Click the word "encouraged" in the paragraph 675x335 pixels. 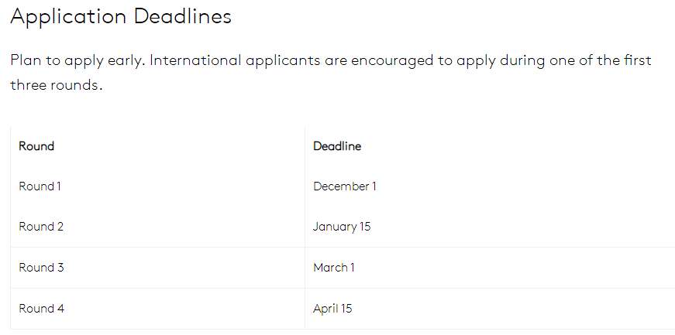point(394,60)
